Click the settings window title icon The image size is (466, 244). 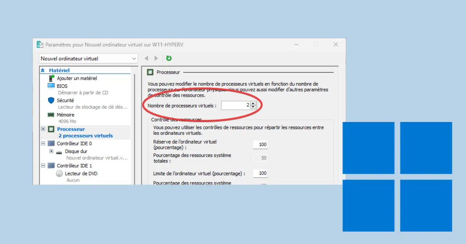point(40,45)
